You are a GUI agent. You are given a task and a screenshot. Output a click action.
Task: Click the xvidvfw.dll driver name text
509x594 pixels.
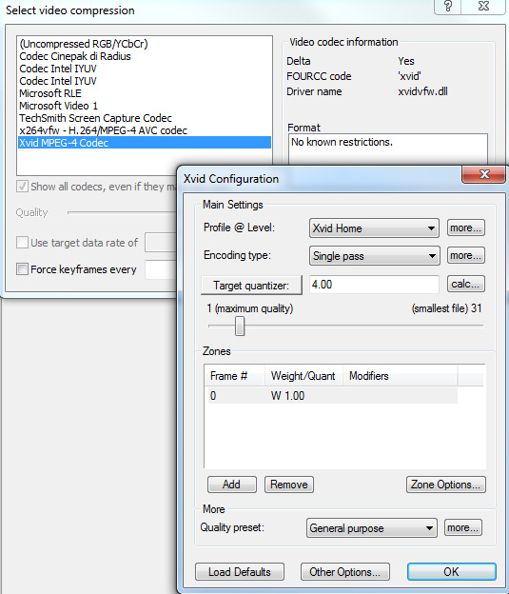click(422, 91)
